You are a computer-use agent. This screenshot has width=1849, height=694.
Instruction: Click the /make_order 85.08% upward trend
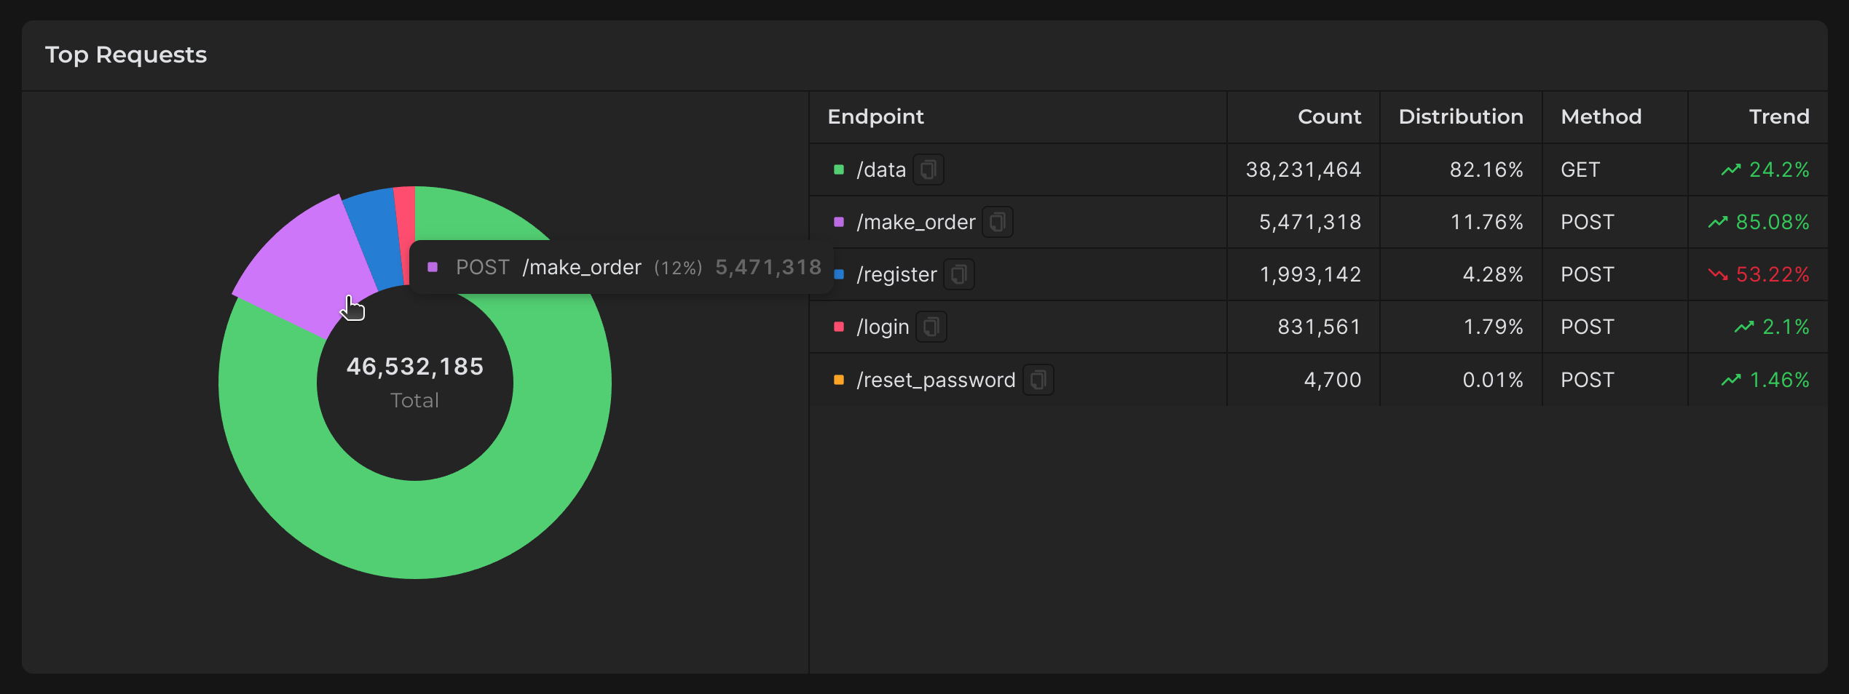coord(1772,223)
